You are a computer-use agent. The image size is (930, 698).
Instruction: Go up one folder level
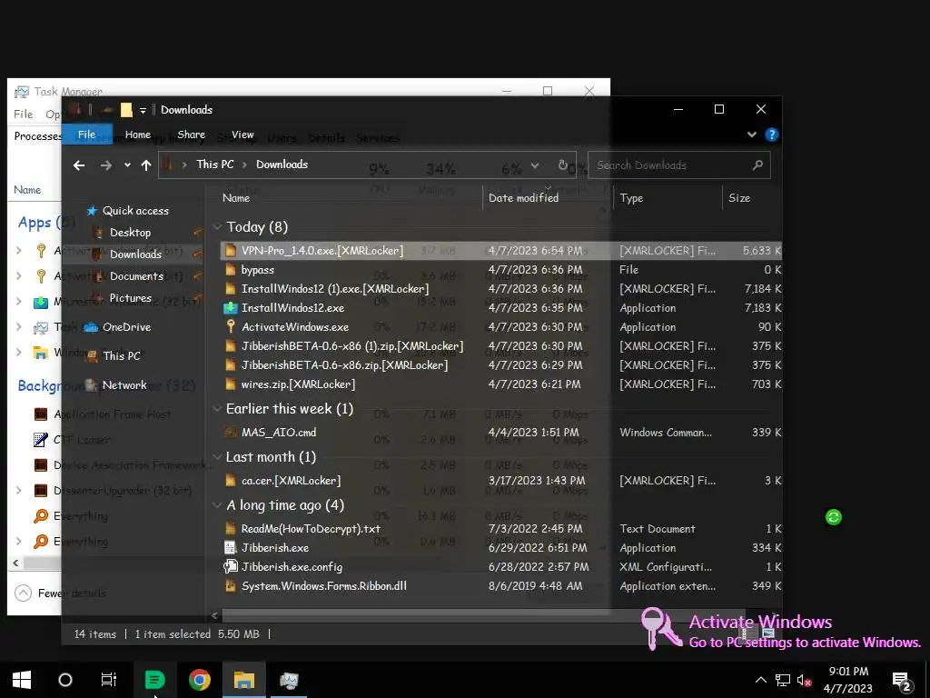pos(146,165)
